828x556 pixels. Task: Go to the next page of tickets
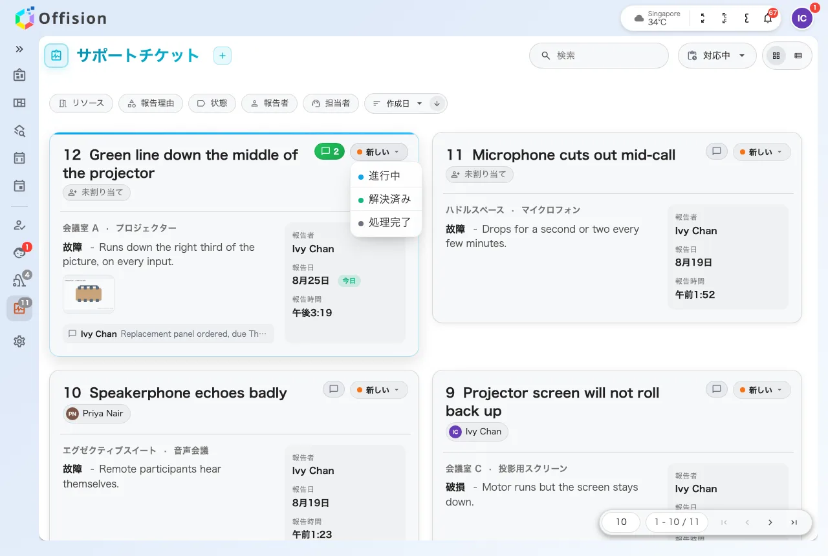tap(770, 522)
